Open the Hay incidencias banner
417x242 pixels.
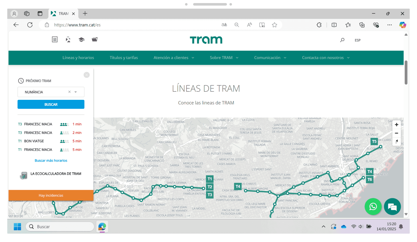[51, 195]
